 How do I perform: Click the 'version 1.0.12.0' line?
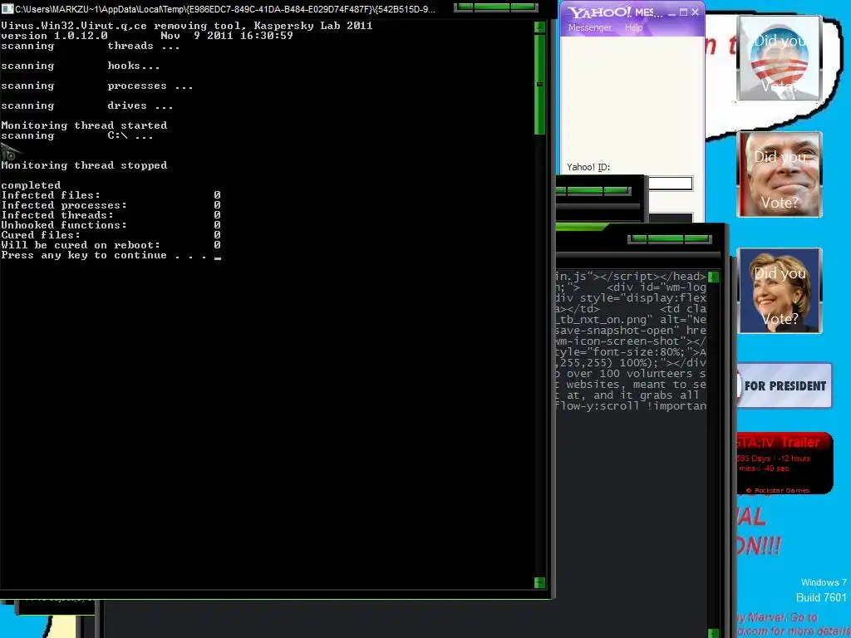(x=54, y=36)
